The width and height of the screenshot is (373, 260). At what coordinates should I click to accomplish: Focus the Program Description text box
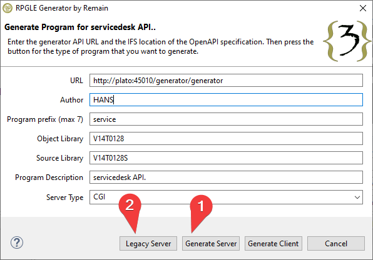coord(226,177)
